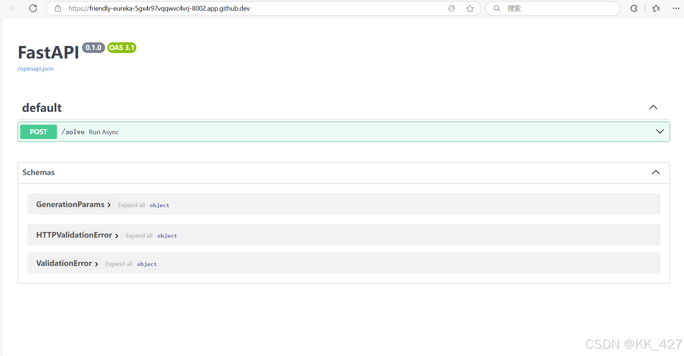Click the add to favorites star icon

coord(470,8)
